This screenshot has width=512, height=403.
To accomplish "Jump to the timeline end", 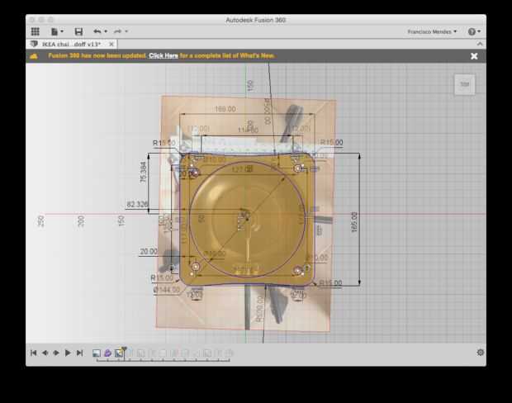I will pos(79,353).
